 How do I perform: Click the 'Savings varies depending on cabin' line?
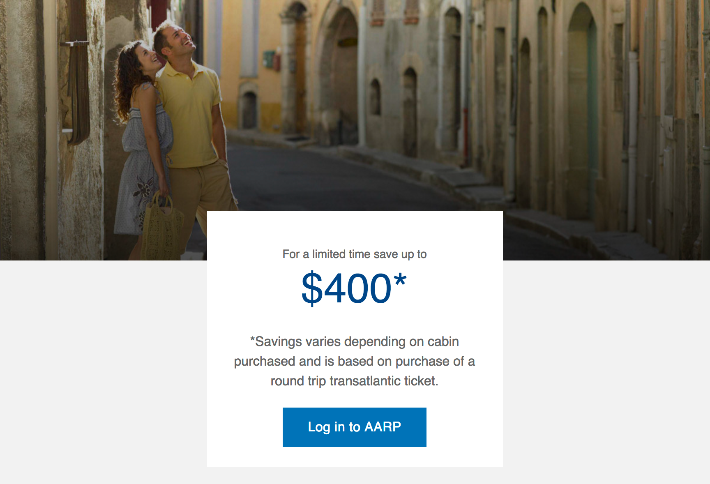tap(355, 341)
